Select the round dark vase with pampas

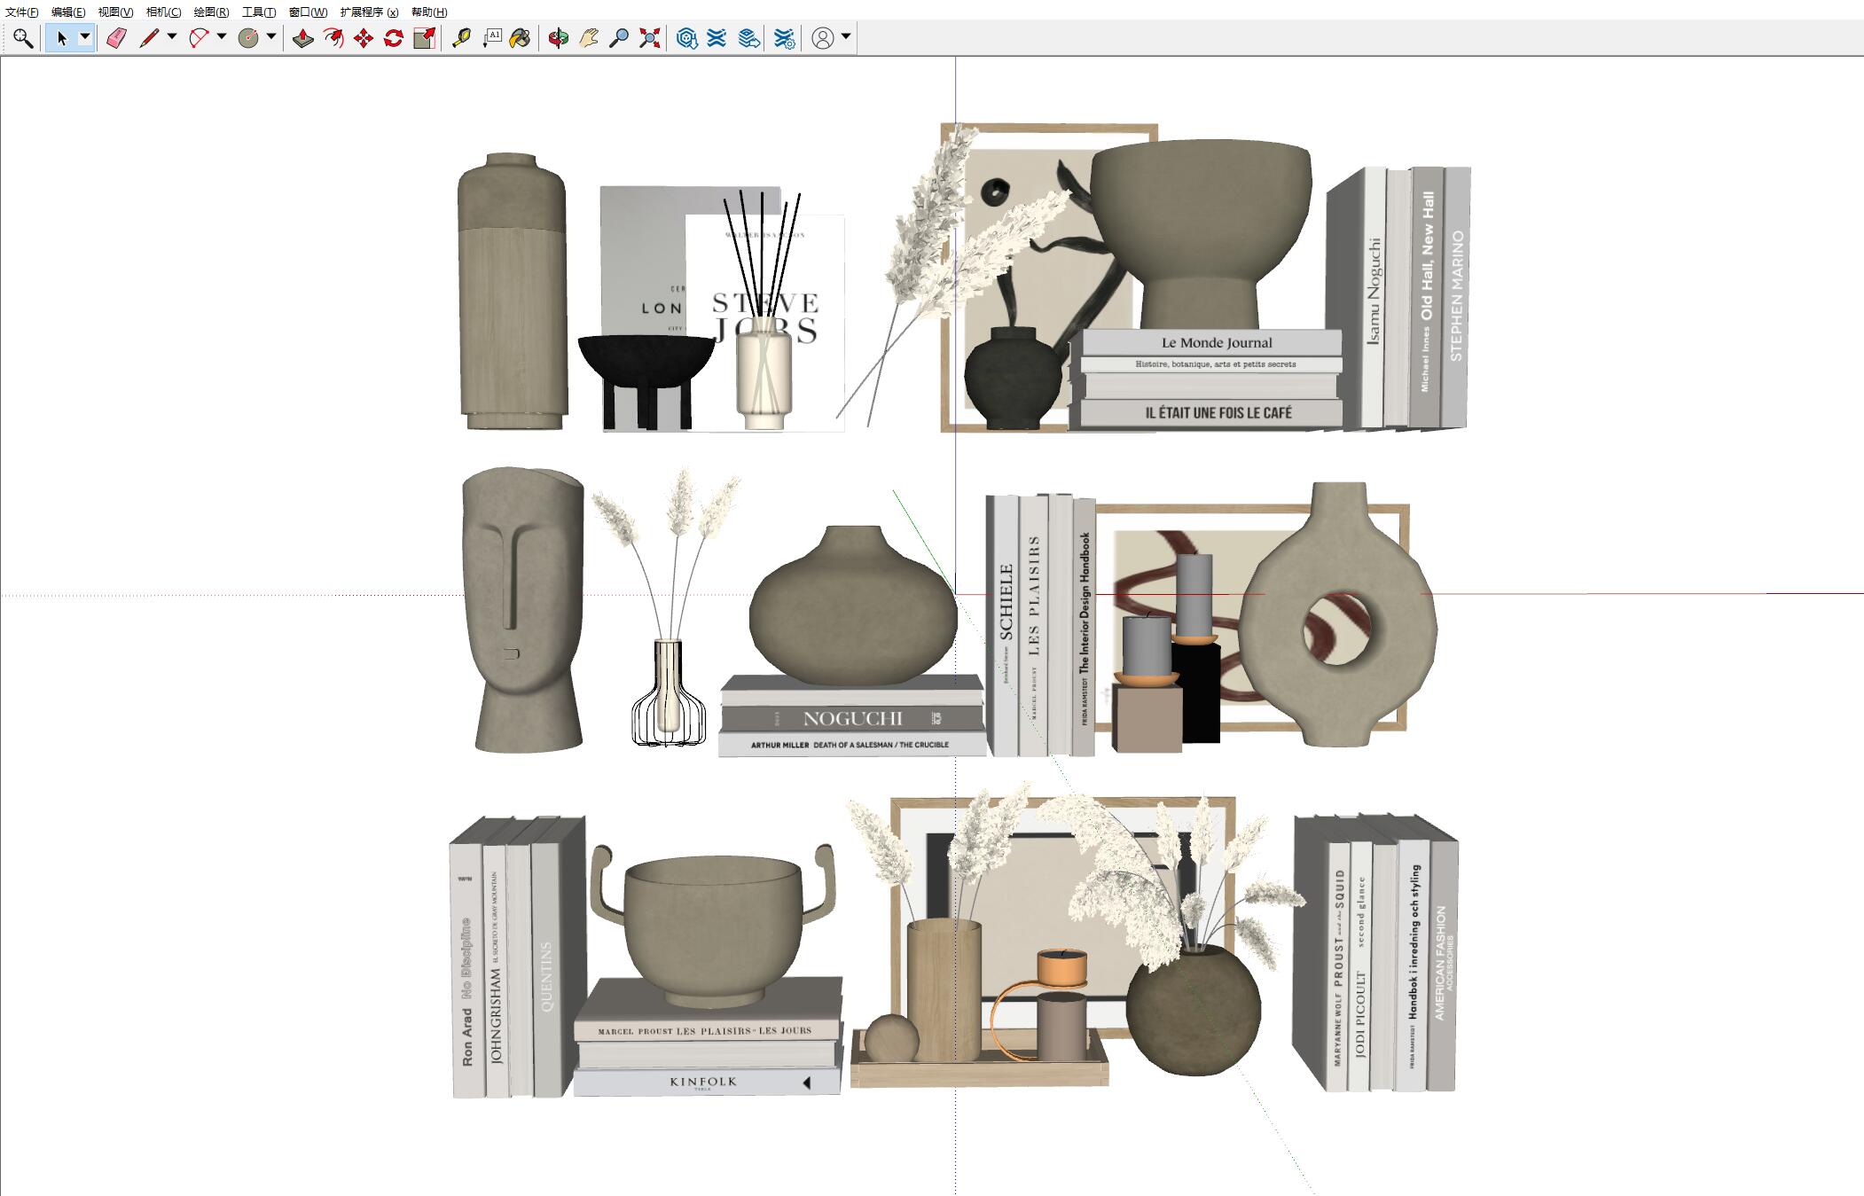coord(1193,1011)
